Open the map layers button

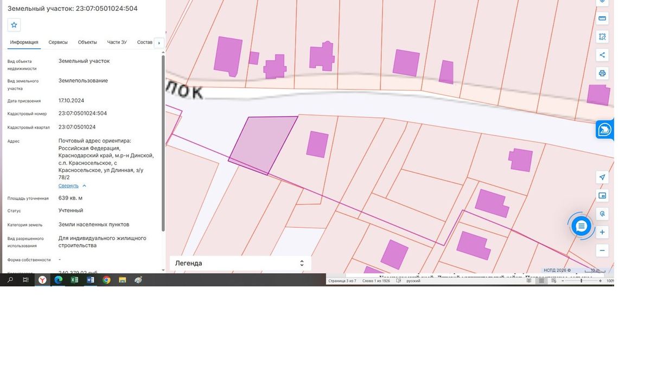602,2
